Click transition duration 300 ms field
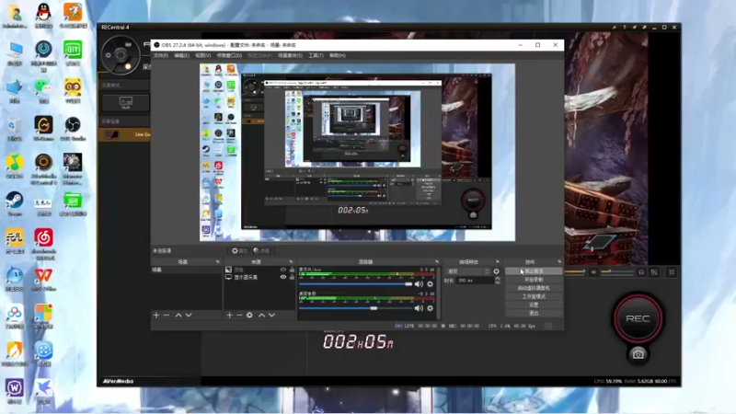 coord(475,281)
